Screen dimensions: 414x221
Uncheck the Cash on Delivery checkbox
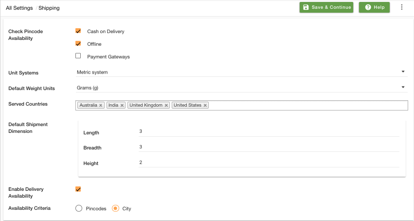coord(78,31)
